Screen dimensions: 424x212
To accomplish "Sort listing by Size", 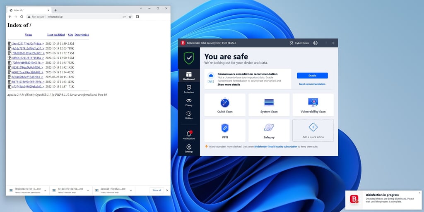I will [70, 35].
